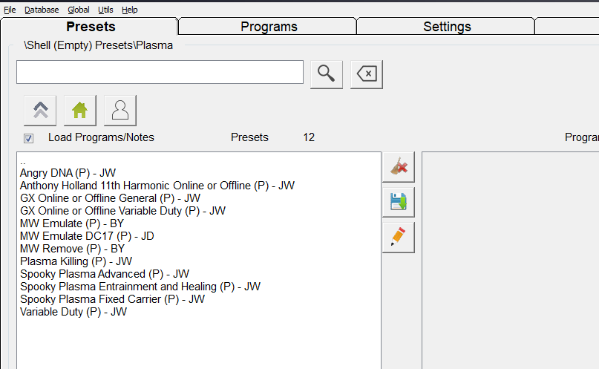Clear the search field with backspace icon
The image size is (599, 369).
(367, 74)
